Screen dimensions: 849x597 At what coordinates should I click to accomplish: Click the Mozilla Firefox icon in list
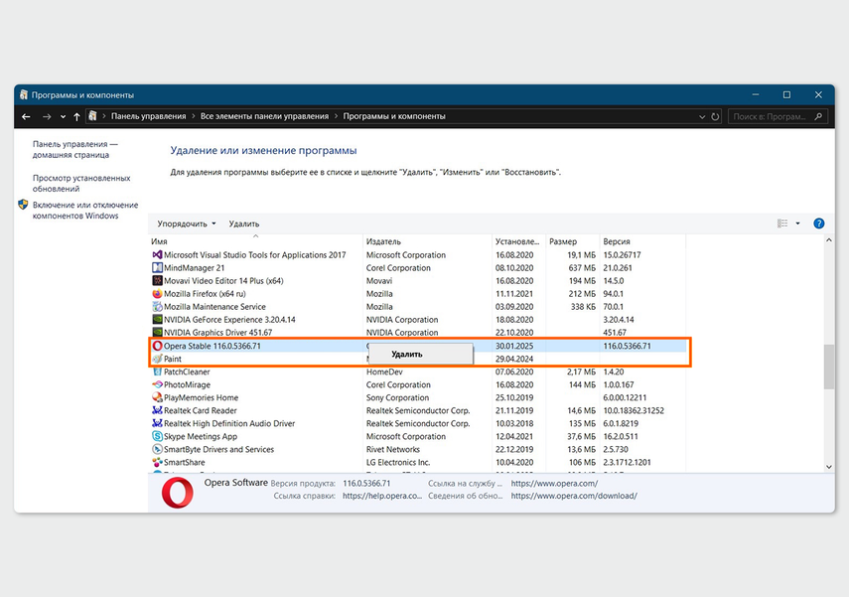pyautogui.click(x=157, y=294)
